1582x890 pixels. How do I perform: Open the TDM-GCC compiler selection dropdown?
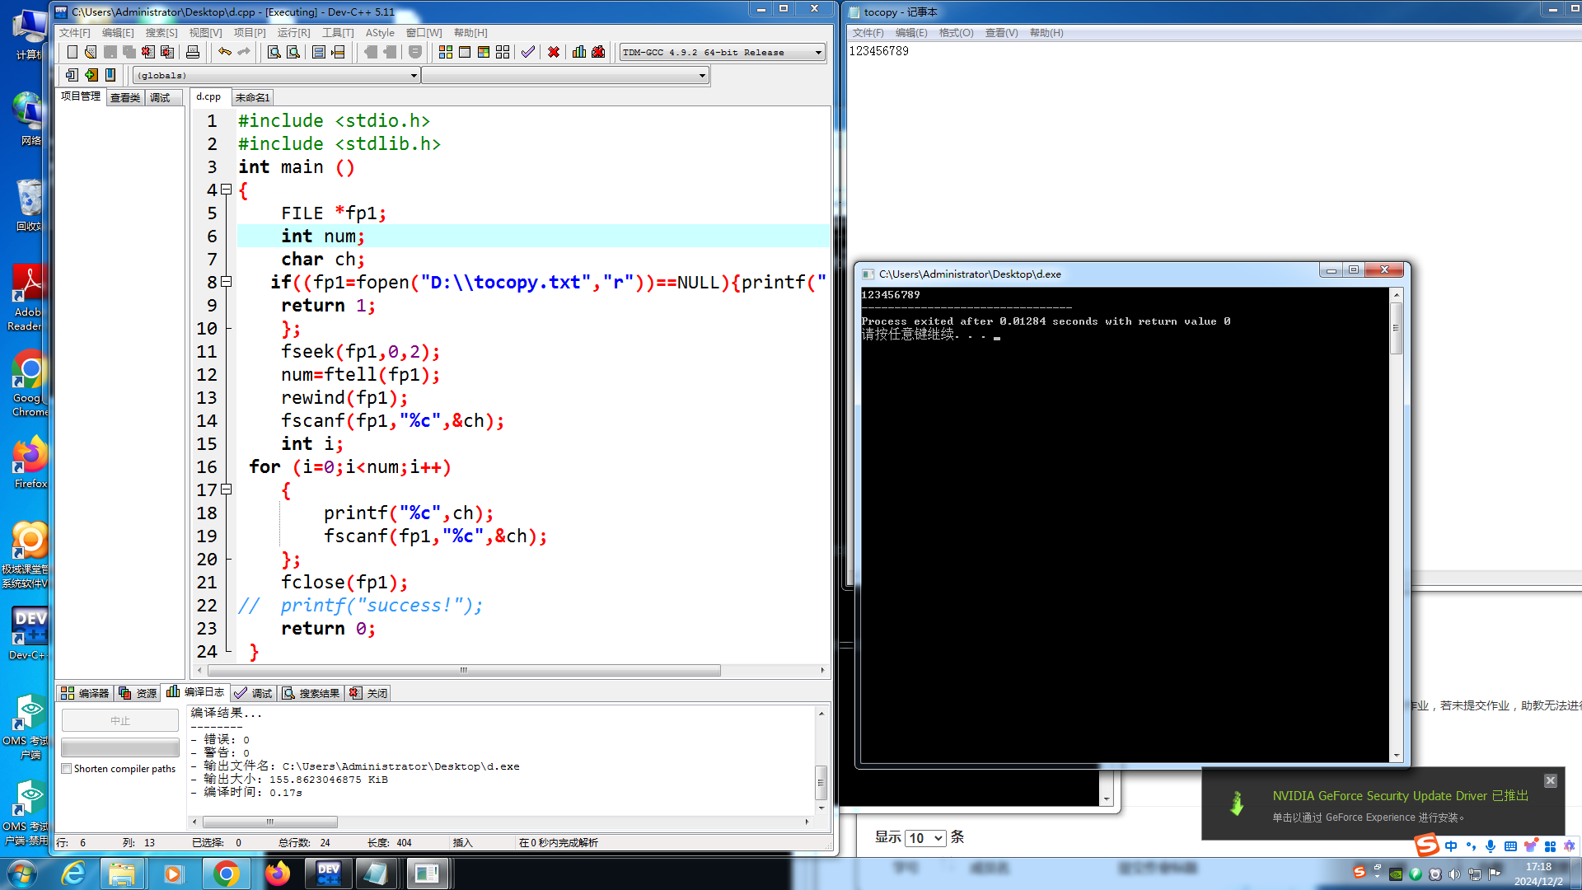pyautogui.click(x=818, y=53)
